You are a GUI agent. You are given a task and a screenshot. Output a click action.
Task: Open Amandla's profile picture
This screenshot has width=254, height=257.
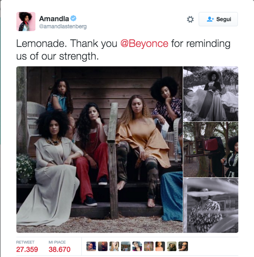[26, 22]
